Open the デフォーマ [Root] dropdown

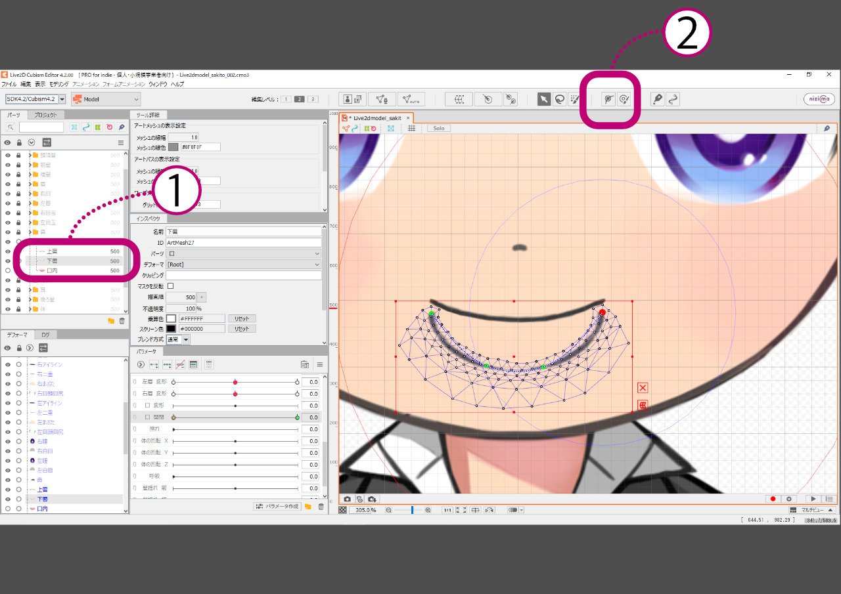click(x=244, y=265)
